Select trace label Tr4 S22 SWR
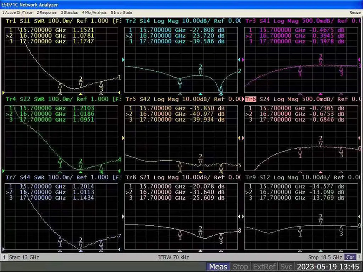 coord(25,99)
